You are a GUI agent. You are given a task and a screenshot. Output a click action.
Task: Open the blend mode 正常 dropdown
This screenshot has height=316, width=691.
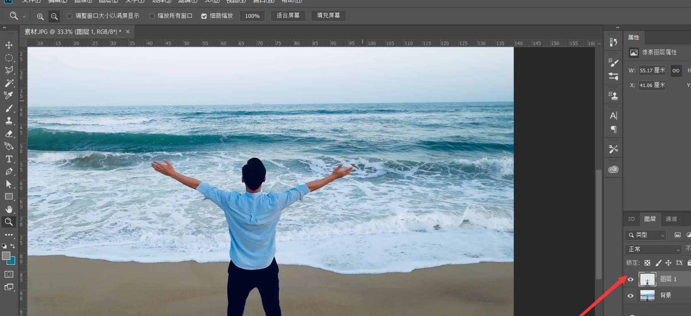pyautogui.click(x=653, y=249)
